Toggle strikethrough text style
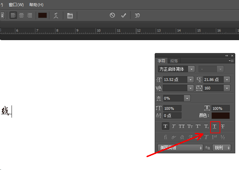239x170 pixels. click(x=223, y=126)
